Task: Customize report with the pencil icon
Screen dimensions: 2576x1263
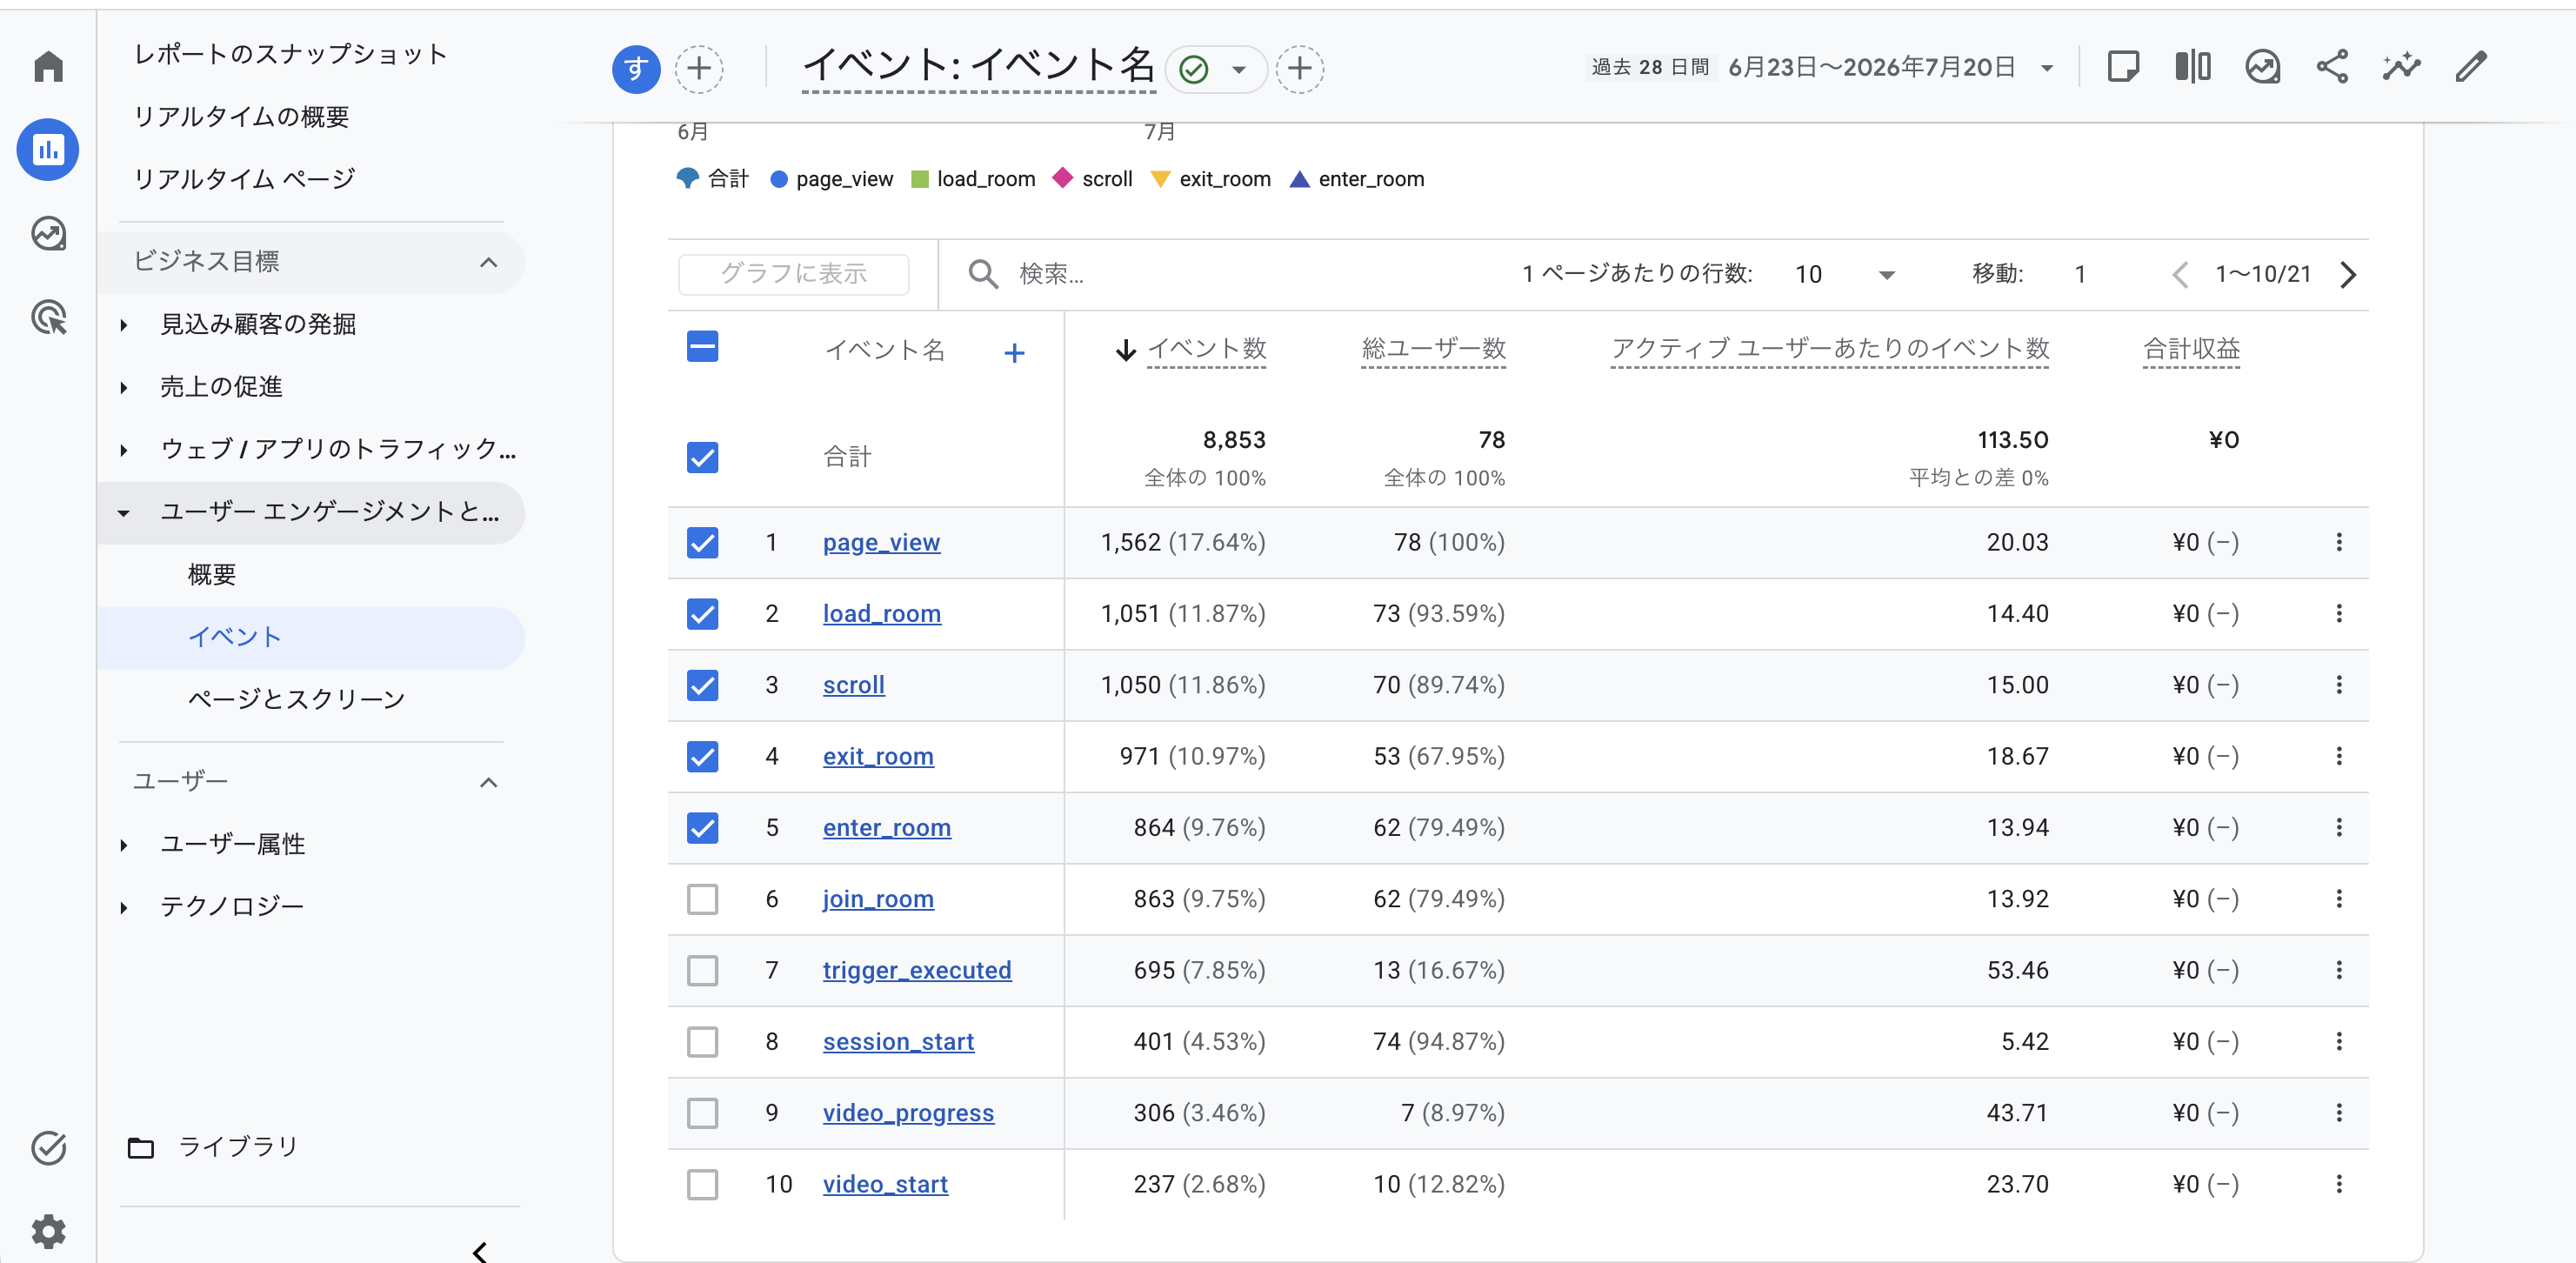Action: (x=2471, y=67)
